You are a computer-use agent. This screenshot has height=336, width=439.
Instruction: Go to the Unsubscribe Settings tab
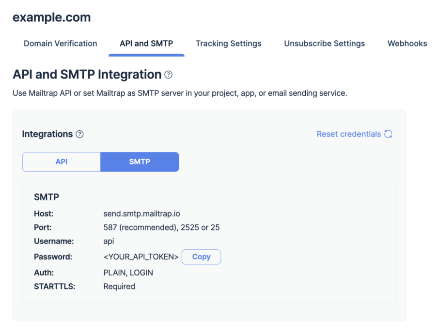324,44
